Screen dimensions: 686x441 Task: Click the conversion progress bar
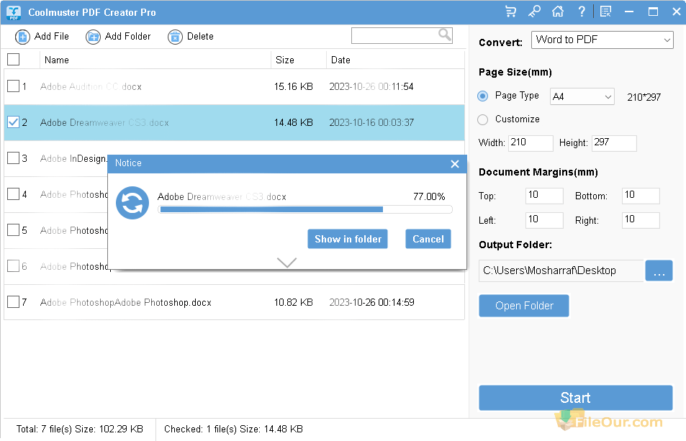coord(305,210)
